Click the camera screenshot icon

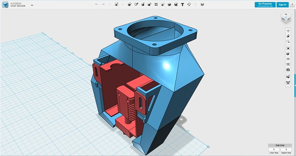(288, 70)
